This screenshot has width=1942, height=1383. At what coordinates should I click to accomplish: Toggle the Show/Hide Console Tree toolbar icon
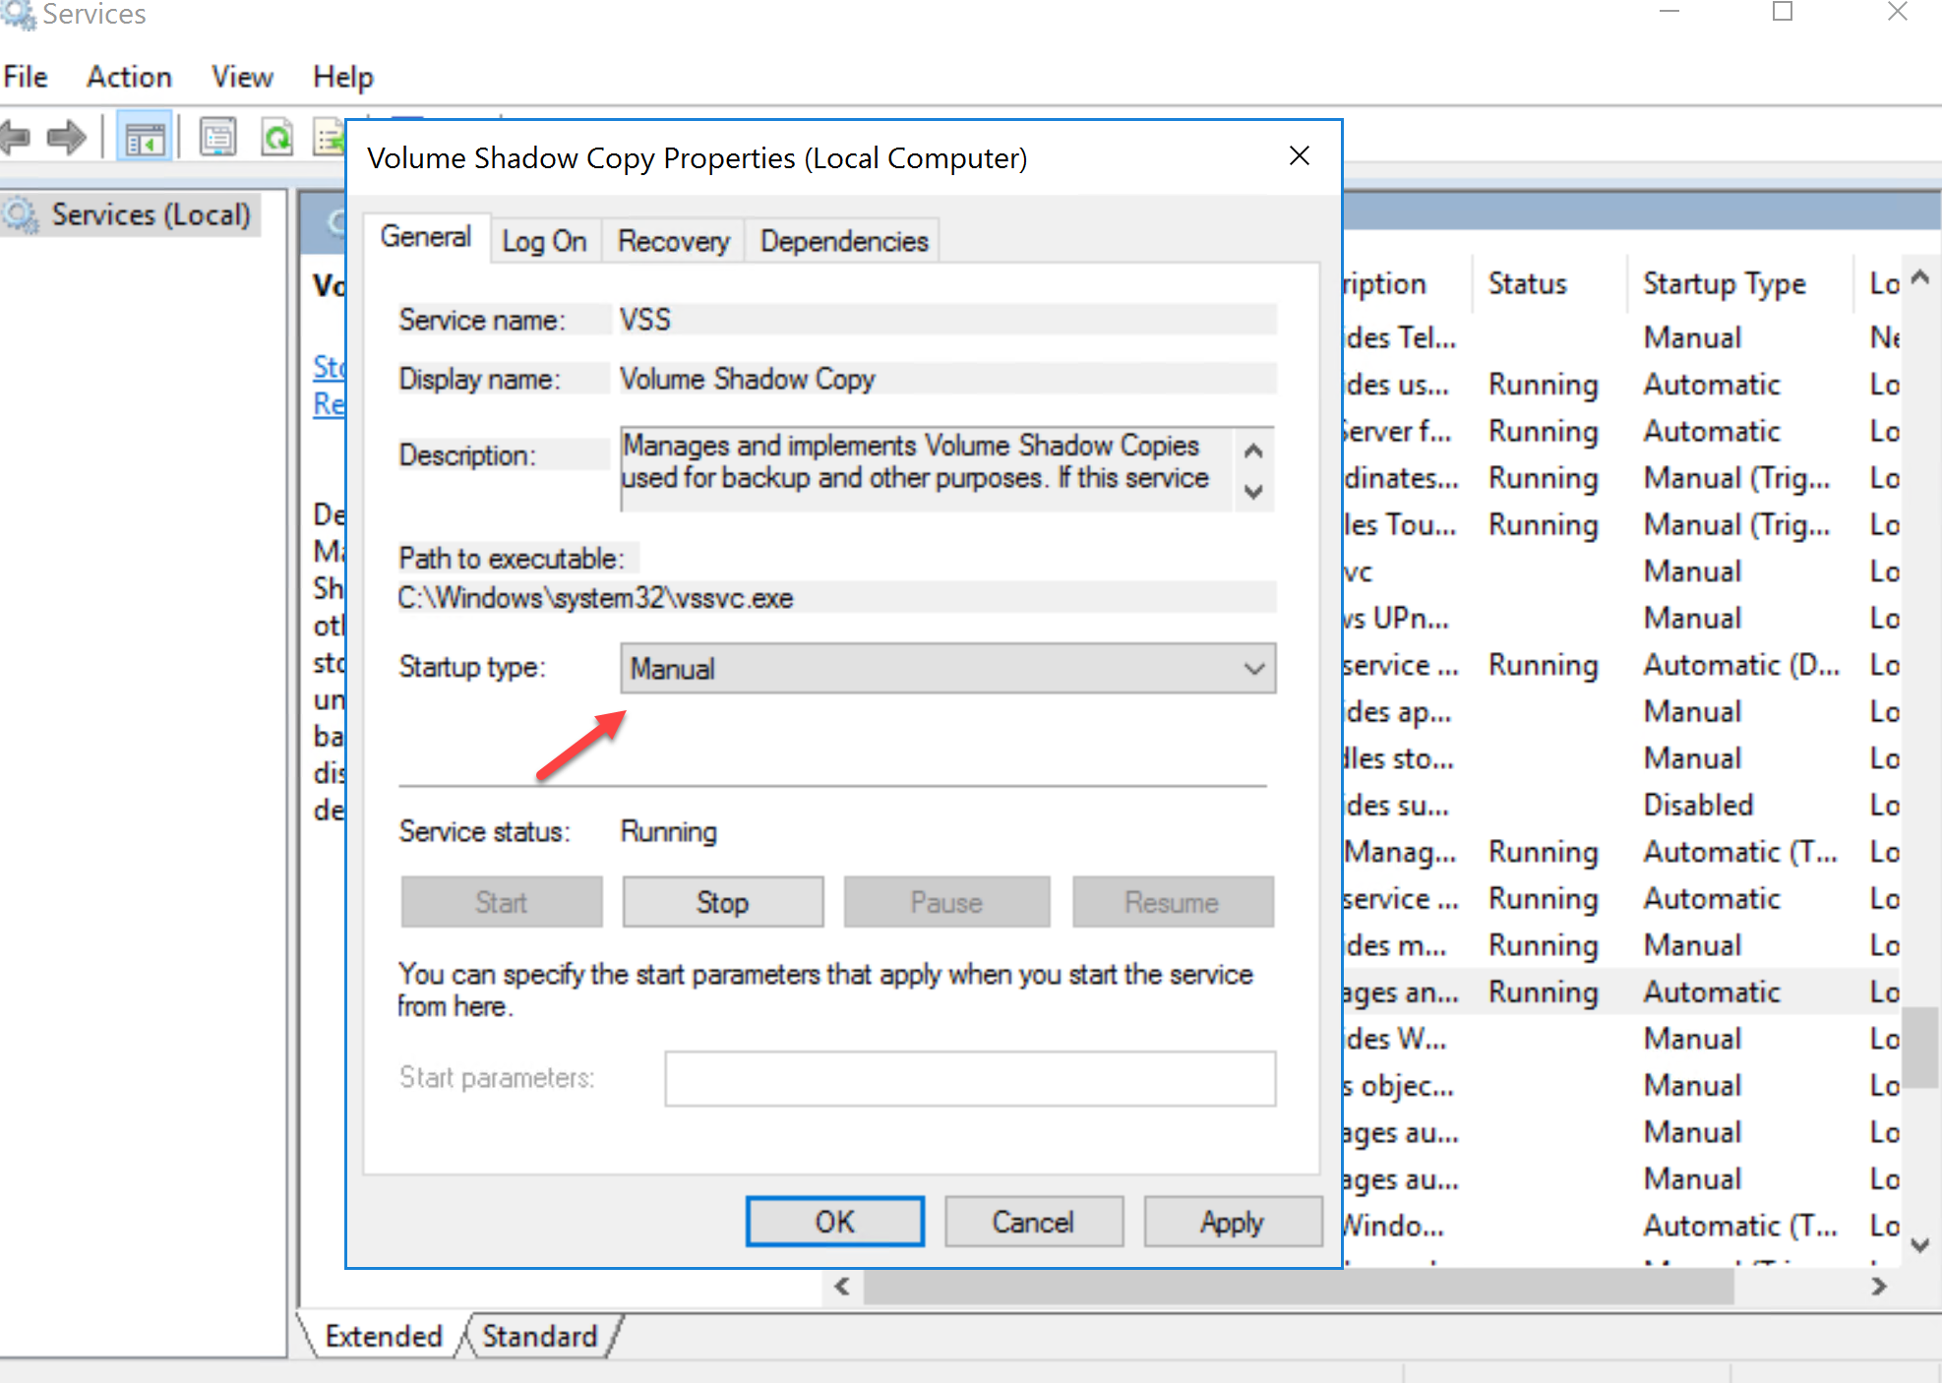pyautogui.click(x=144, y=137)
